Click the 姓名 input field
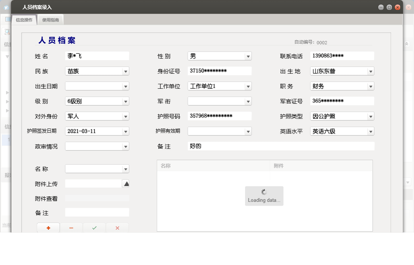 point(97,56)
